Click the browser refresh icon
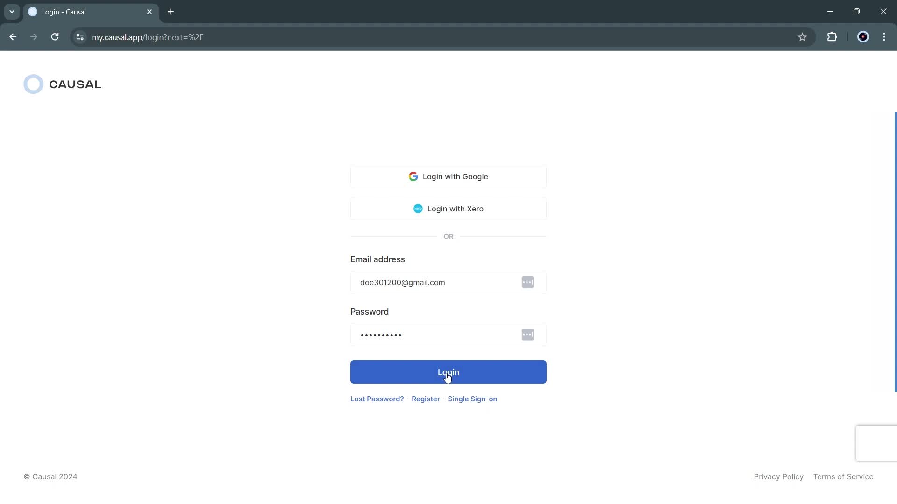Image resolution: width=897 pixels, height=504 pixels. 55,37
